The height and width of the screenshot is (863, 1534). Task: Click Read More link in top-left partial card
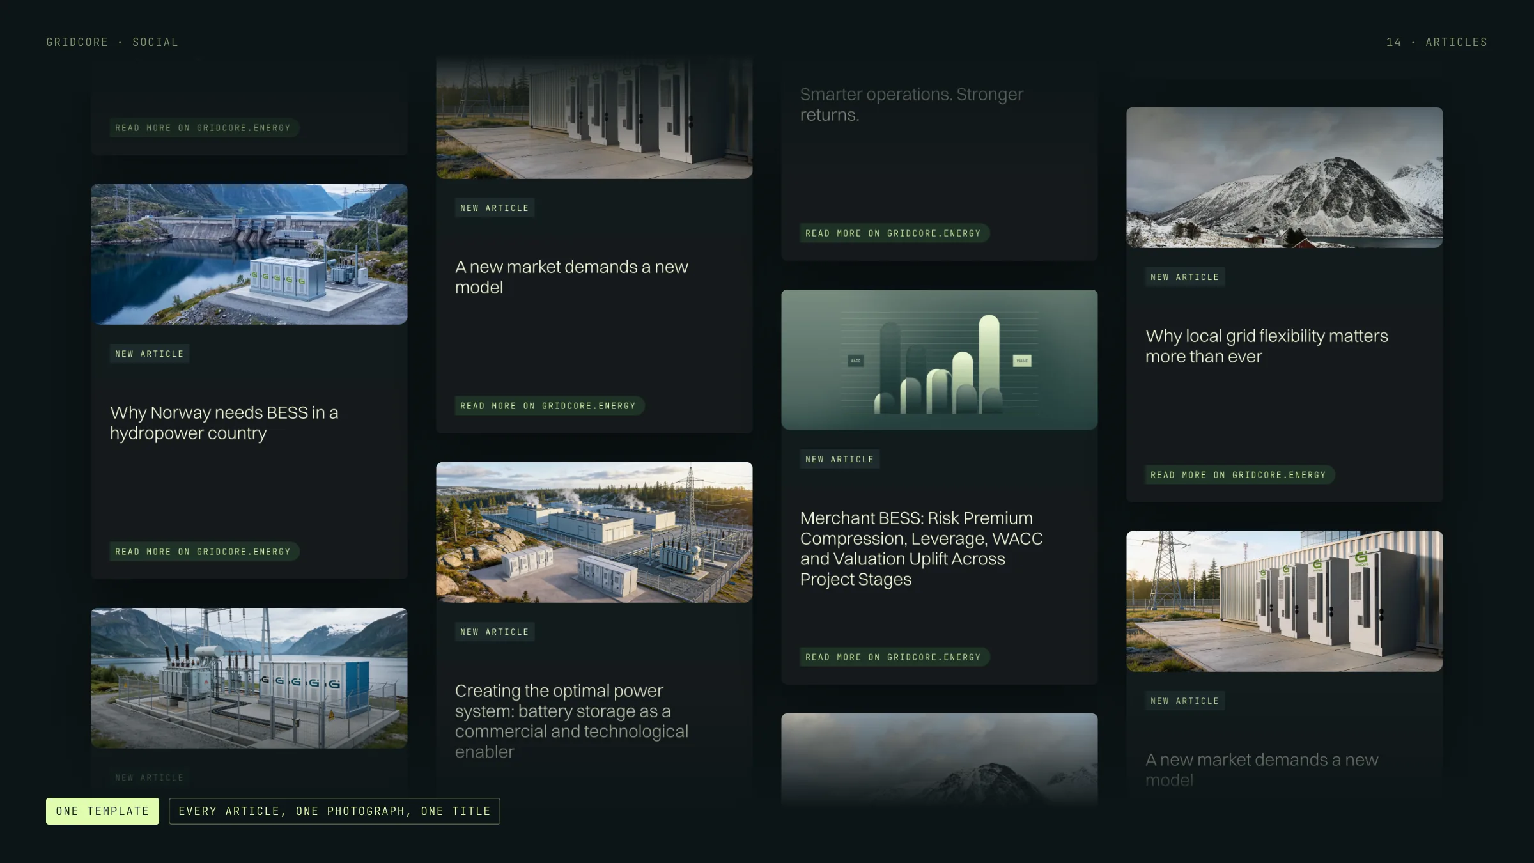203,128
